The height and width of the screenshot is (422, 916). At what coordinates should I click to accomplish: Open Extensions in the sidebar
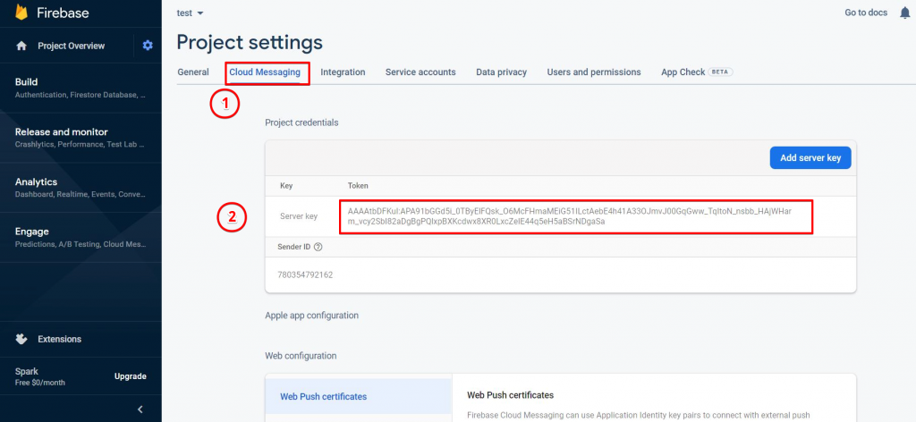60,339
